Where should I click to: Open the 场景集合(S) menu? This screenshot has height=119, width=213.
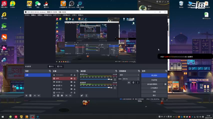click(x=66, y=15)
